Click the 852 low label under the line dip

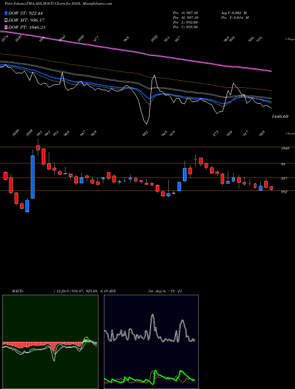click(x=145, y=133)
